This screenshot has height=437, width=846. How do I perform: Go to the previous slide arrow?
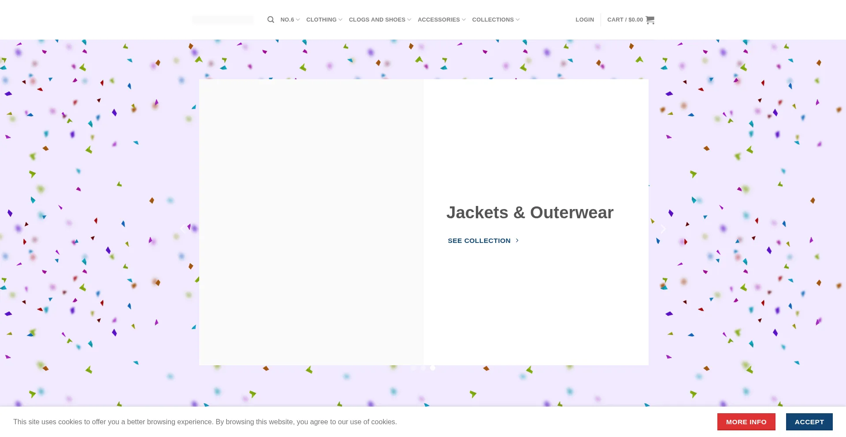183,229
